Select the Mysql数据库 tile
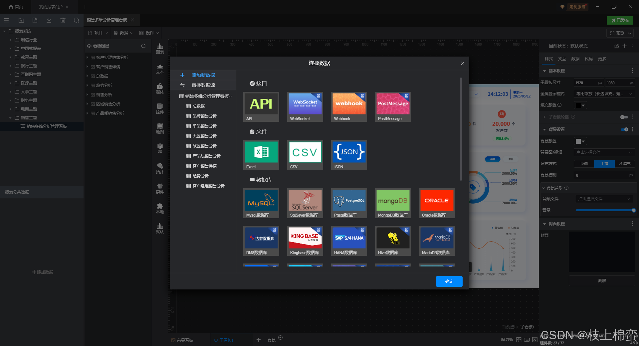 (x=261, y=203)
